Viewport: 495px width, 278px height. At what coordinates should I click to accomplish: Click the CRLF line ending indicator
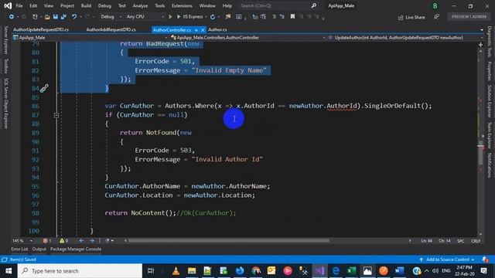point(476,241)
